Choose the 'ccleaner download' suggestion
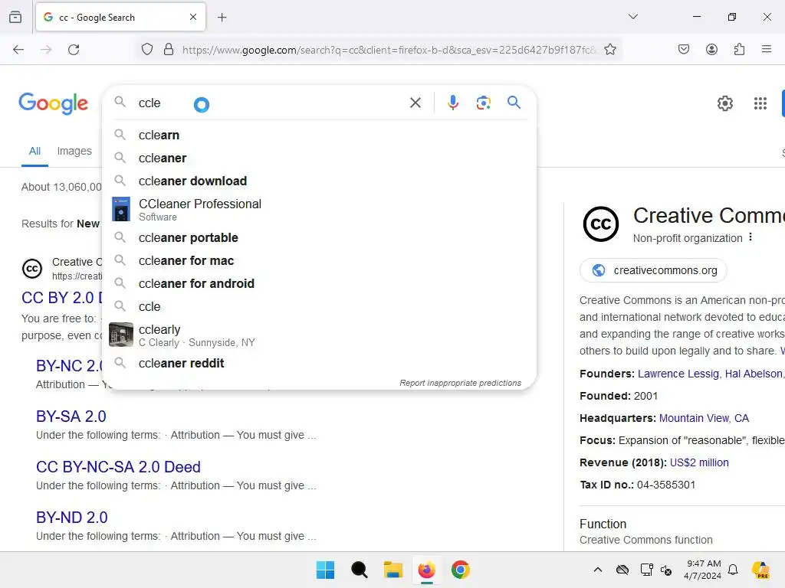 320,181
